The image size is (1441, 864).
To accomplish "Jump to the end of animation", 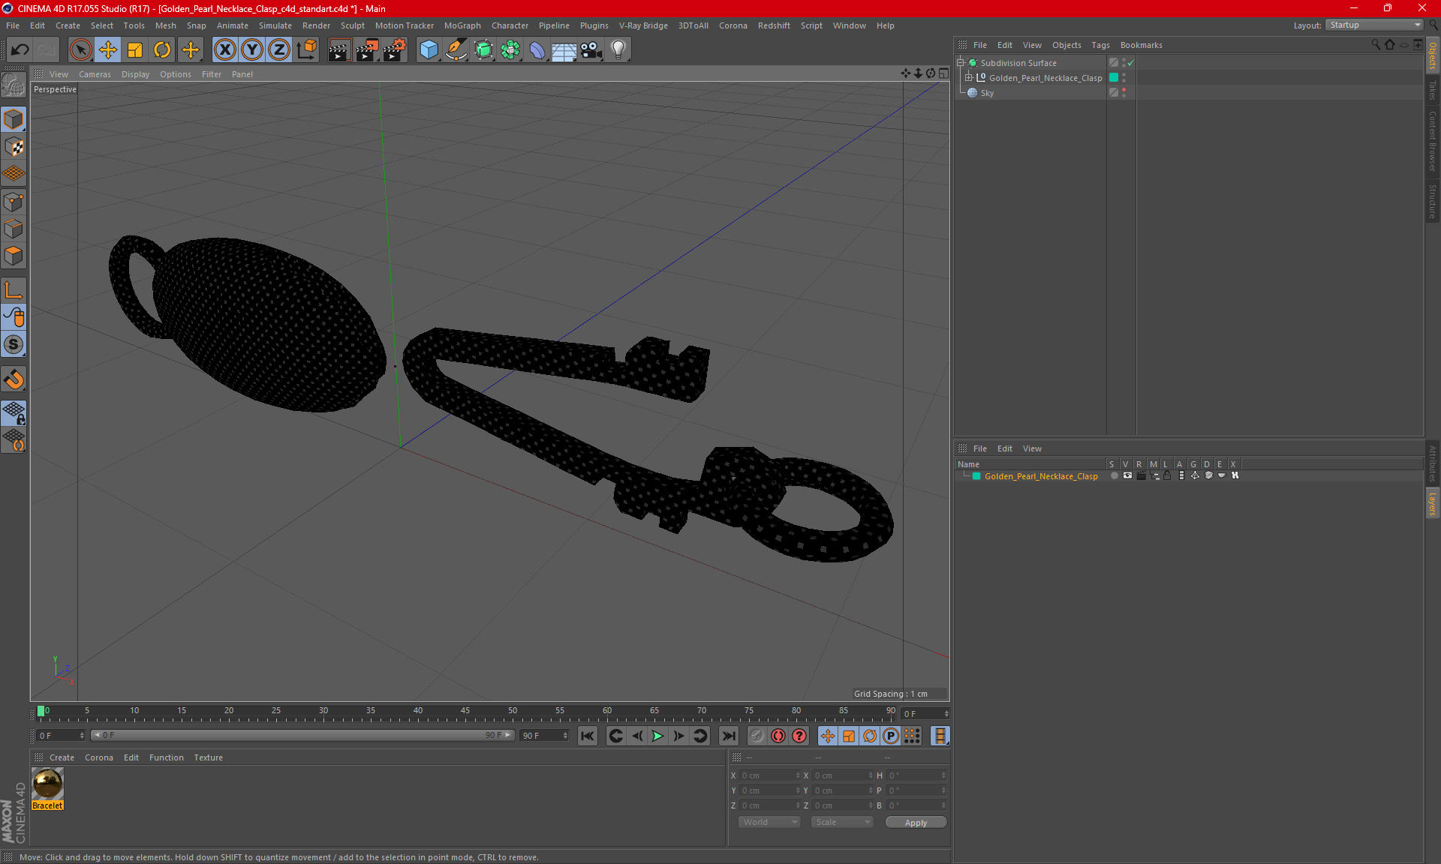I will pos(728,736).
